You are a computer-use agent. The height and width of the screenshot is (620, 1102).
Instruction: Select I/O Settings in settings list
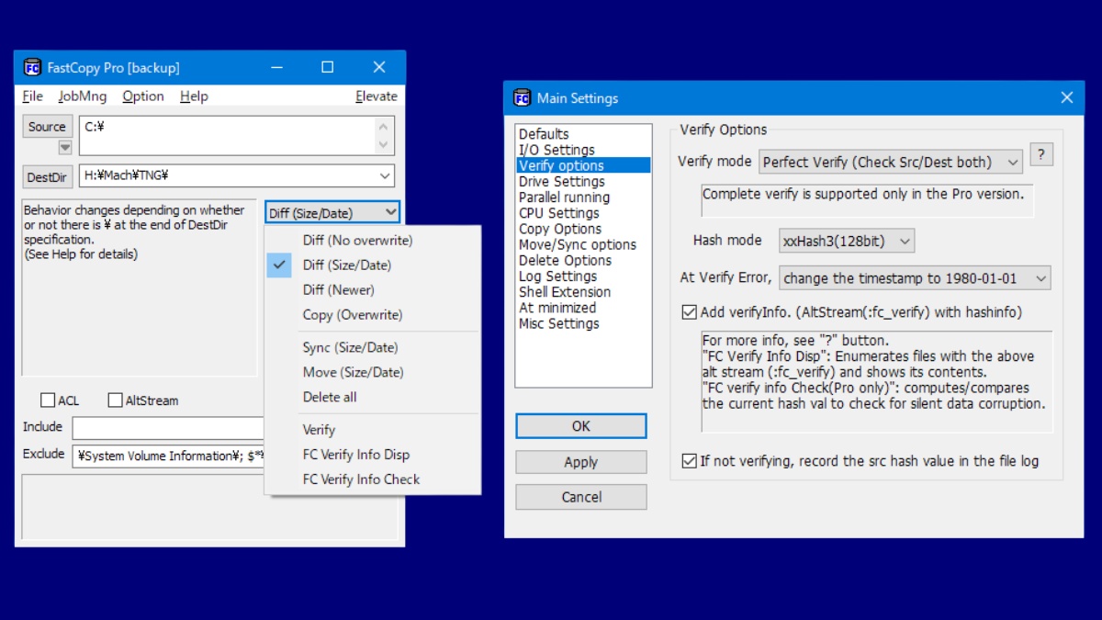[x=583, y=150]
